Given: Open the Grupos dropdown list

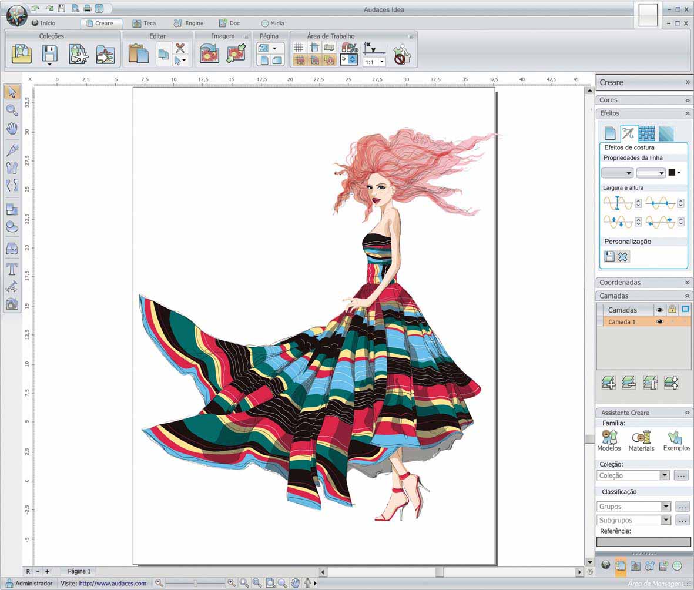Looking at the screenshot, I should pos(665,507).
